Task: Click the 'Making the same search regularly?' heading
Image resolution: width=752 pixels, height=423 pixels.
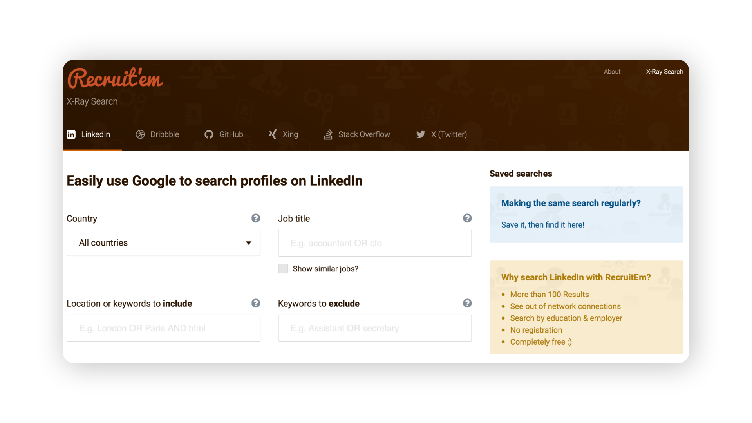Action: [x=571, y=203]
